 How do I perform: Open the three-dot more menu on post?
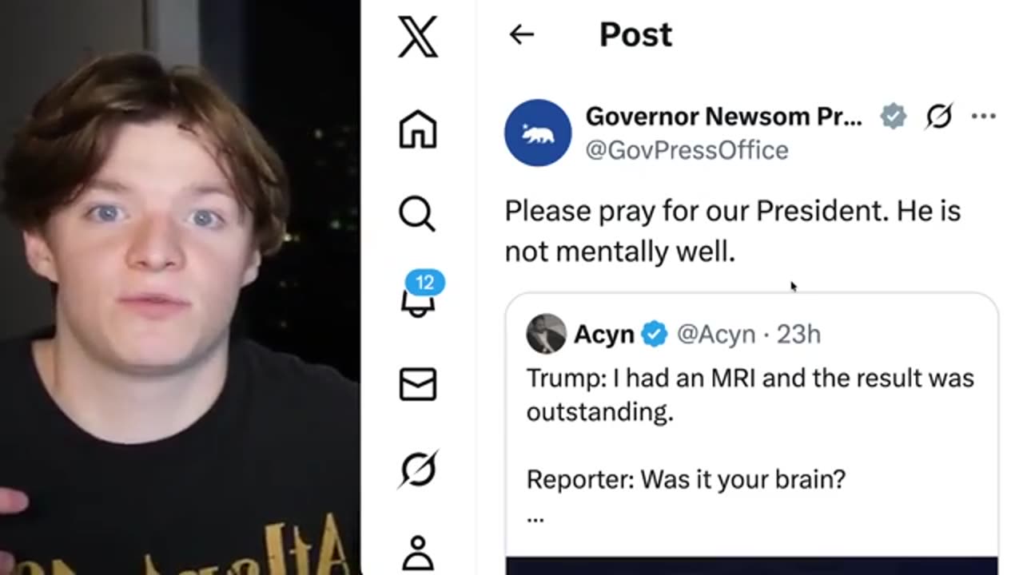pyautogui.click(x=984, y=117)
